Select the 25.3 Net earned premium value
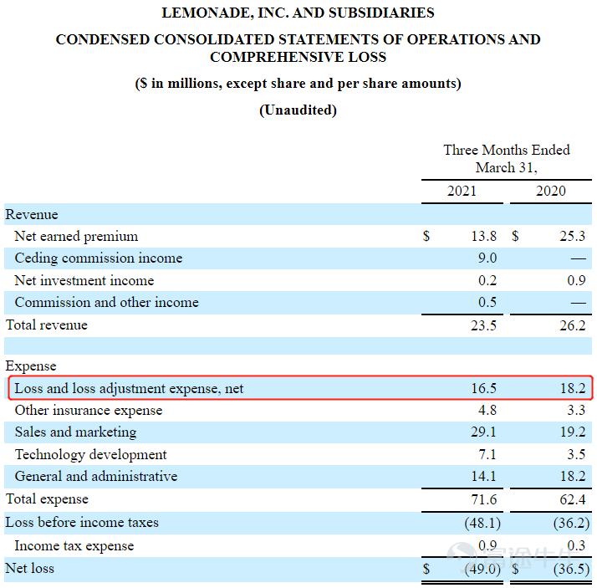 (572, 237)
